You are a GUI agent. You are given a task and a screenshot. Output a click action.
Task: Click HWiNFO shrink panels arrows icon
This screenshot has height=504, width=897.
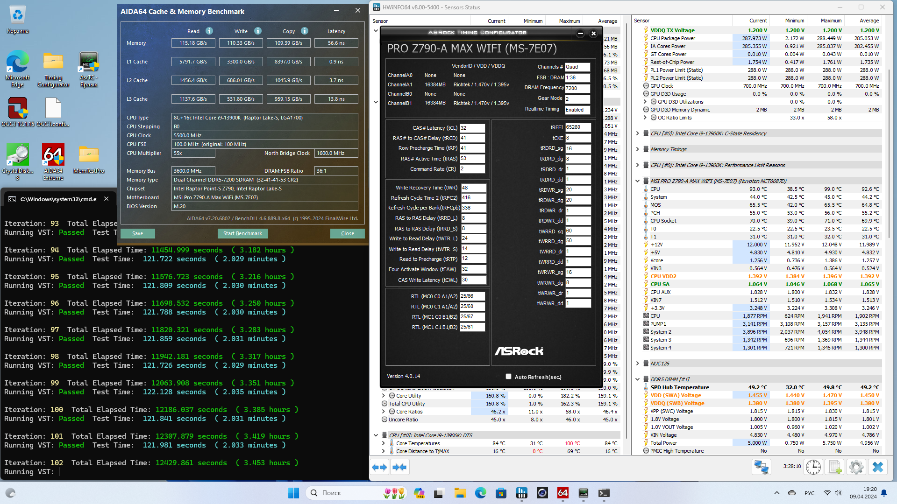399,467
